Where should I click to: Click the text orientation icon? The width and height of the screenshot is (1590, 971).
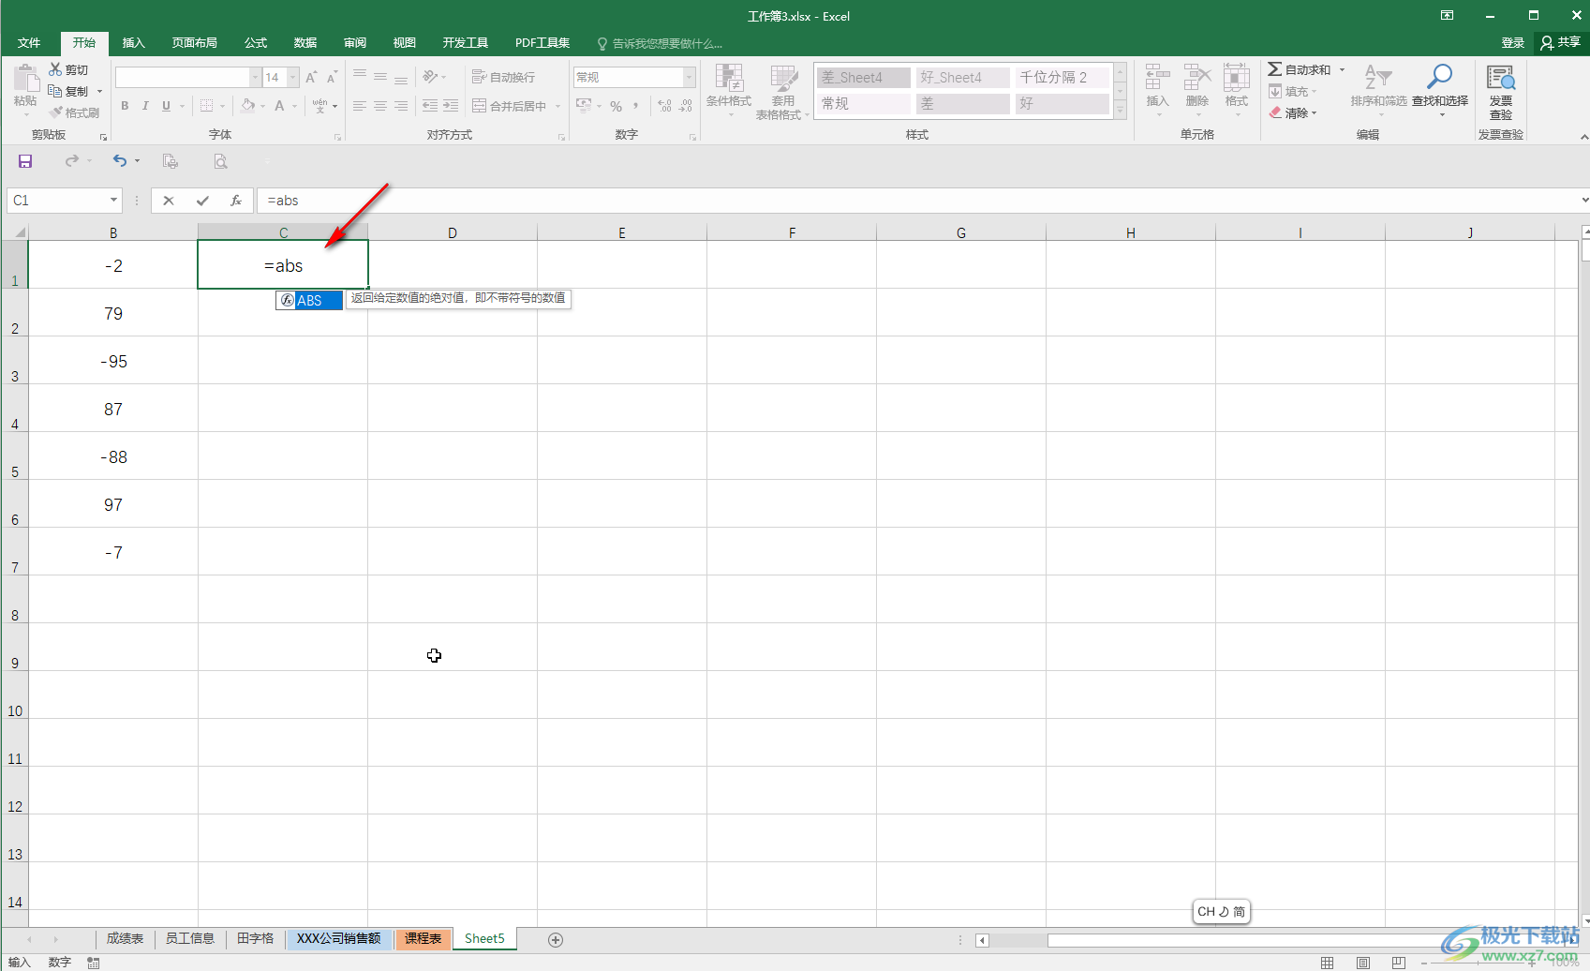[431, 77]
